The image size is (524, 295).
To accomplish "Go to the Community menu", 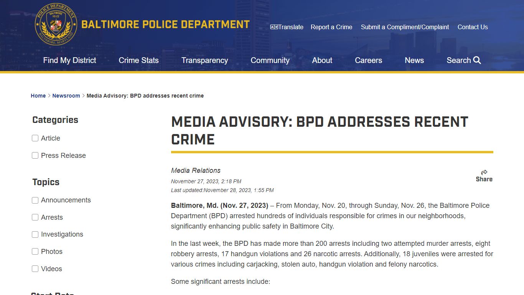I will click(270, 60).
